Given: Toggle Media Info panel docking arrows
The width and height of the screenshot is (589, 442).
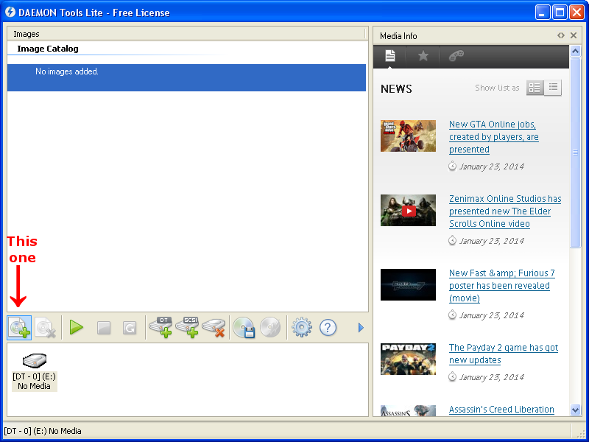Looking at the screenshot, I should click(561, 35).
